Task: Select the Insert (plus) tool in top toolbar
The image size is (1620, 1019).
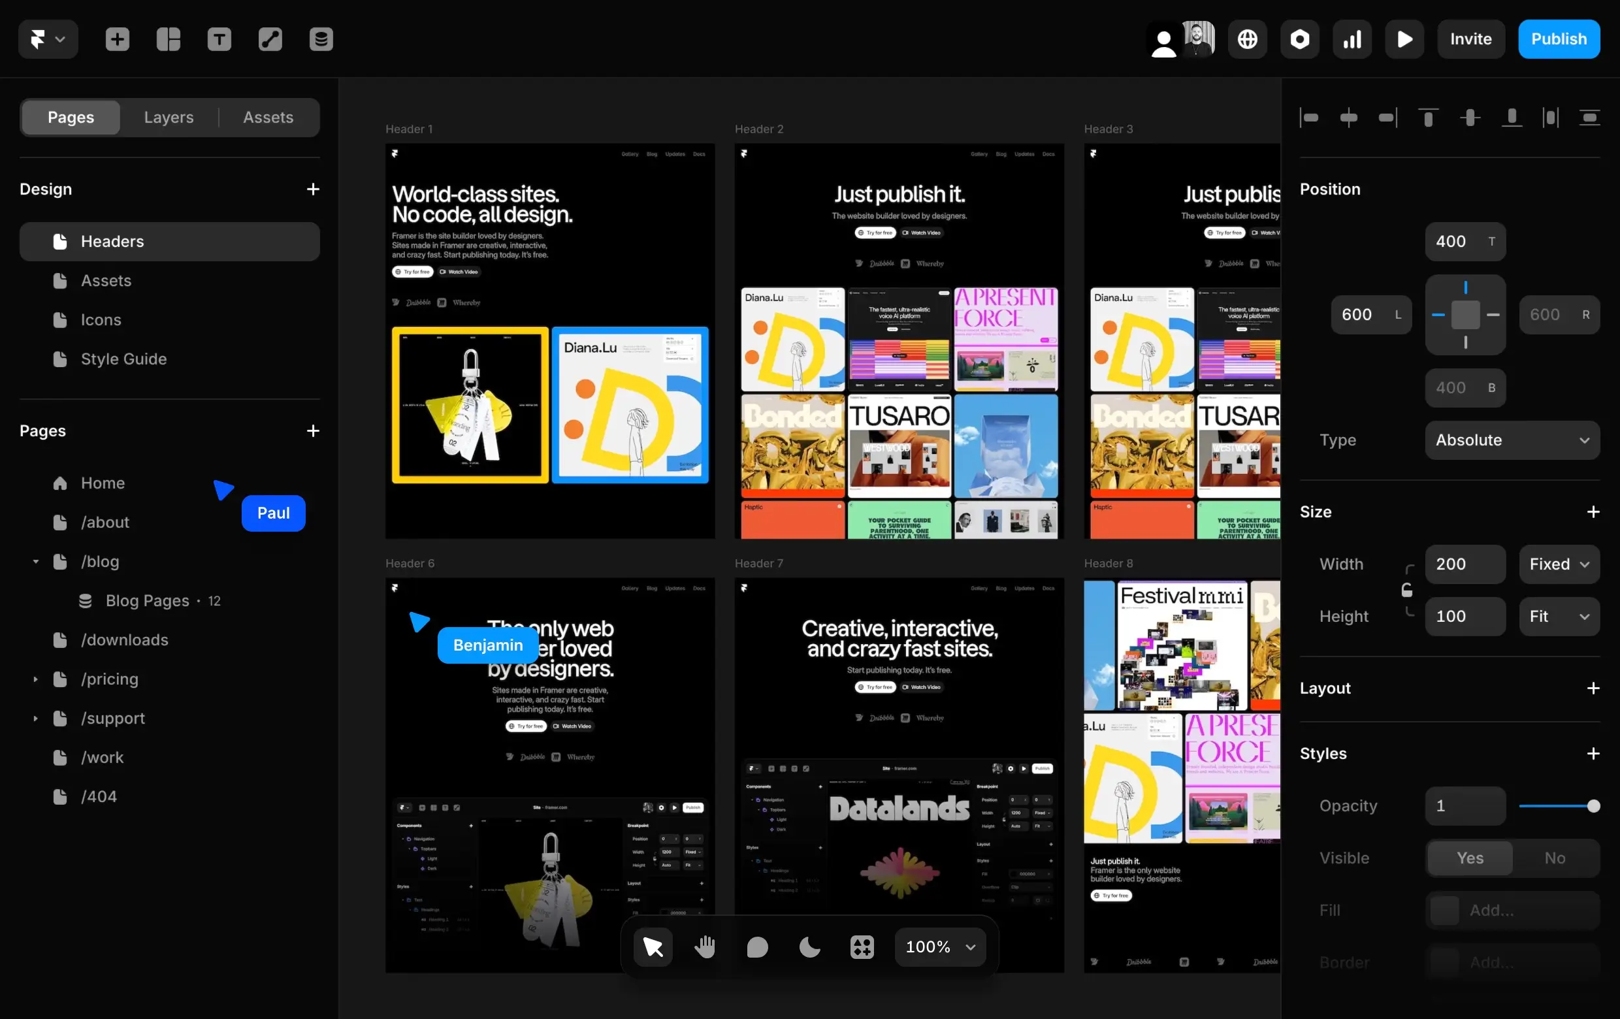Action: pyautogui.click(x=116, y=39)
